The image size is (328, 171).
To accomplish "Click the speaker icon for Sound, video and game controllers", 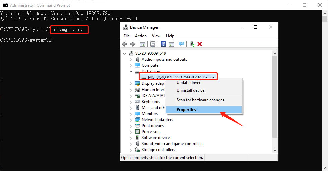I will pyautogui.click(x=137, y=144).
